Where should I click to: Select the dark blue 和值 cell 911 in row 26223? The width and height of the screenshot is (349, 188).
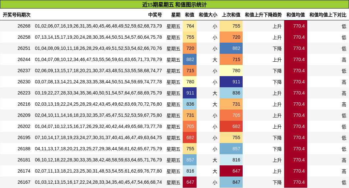(190, 93)
